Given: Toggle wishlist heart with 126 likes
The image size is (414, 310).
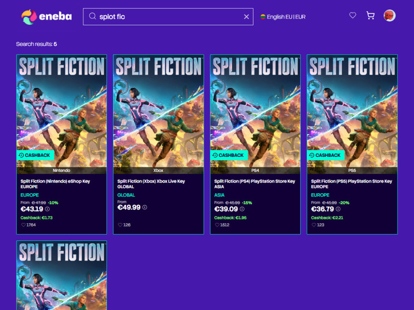Looking at the screenshot, I should pyautogui.click(x=120, y=225).
